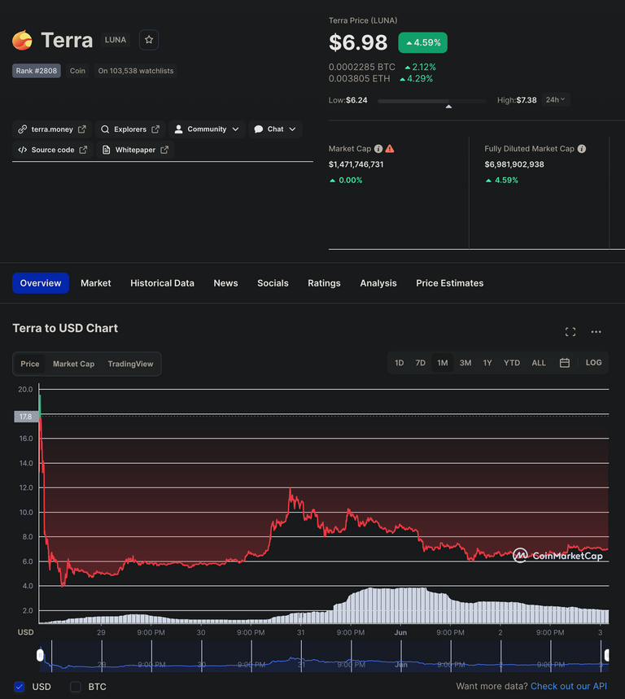625x699 pixels.
Task: Open the Analysis tab
Action: coord(378,283)
